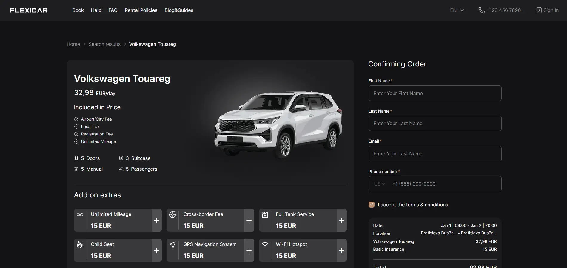Viewport: 567px width, 268px height.
Task: Go to the FAQ page
Action: pos(113,10)
